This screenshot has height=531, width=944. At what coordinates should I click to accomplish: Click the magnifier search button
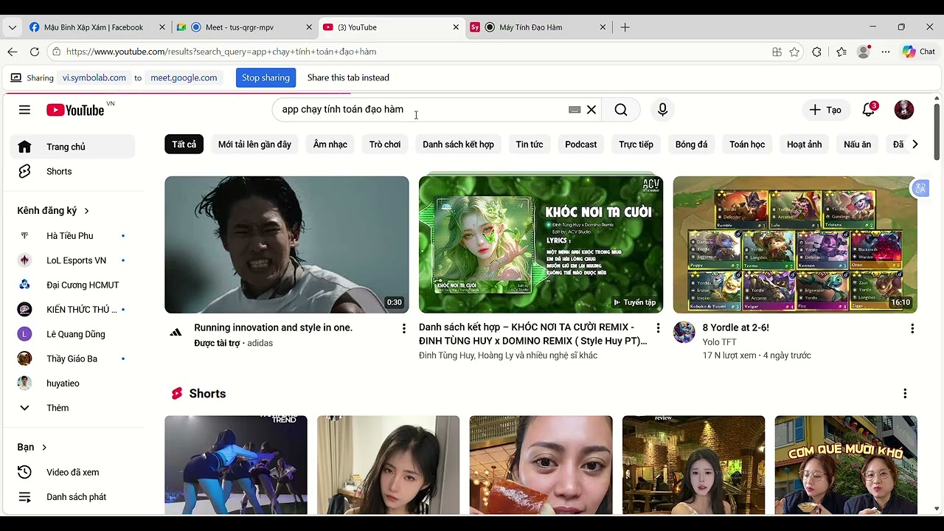(x=621, y=110)
